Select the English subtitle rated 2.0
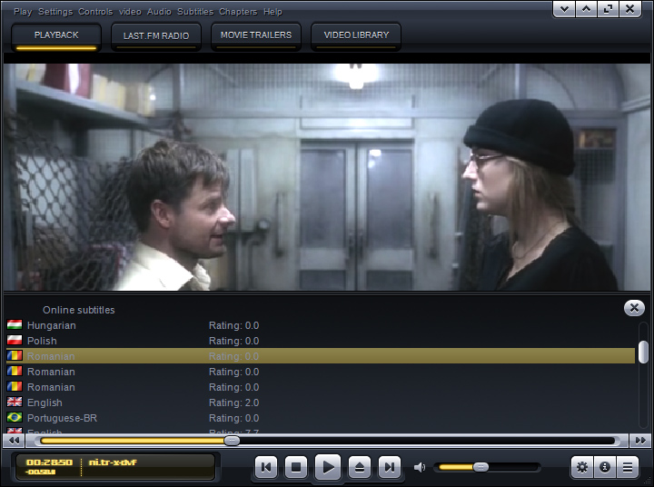Screen dimensions: 654x487 coord(321,403)
